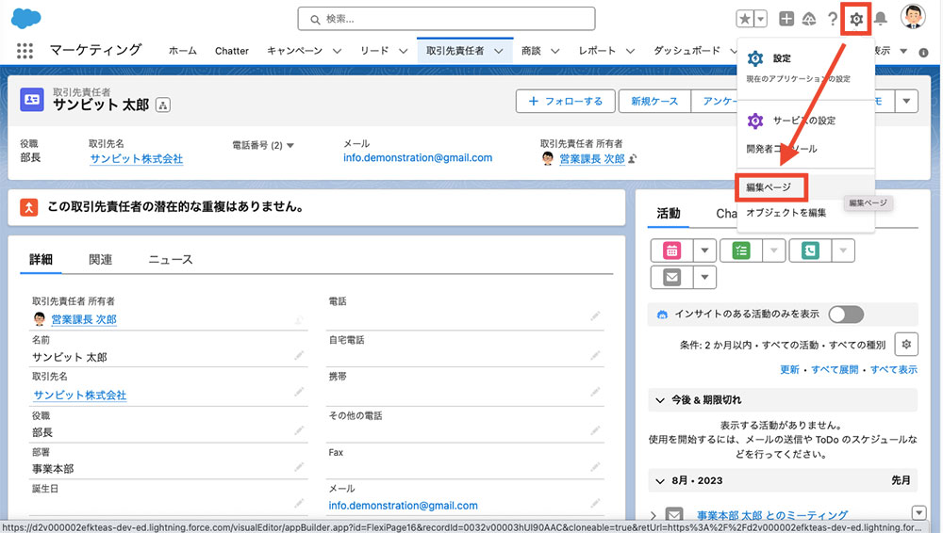Choose 編集ページ from the setup menu
This screenshot has height=533, width=943.
[770, 186]
